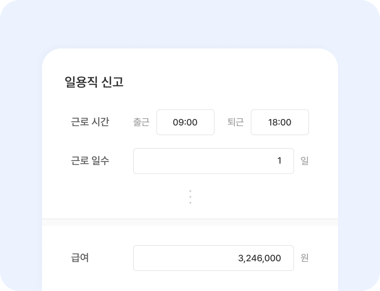The height and width of the screenshot is (291, 380).
Task: Click into the 급여 amount input
Action: (x=213, y=258)
